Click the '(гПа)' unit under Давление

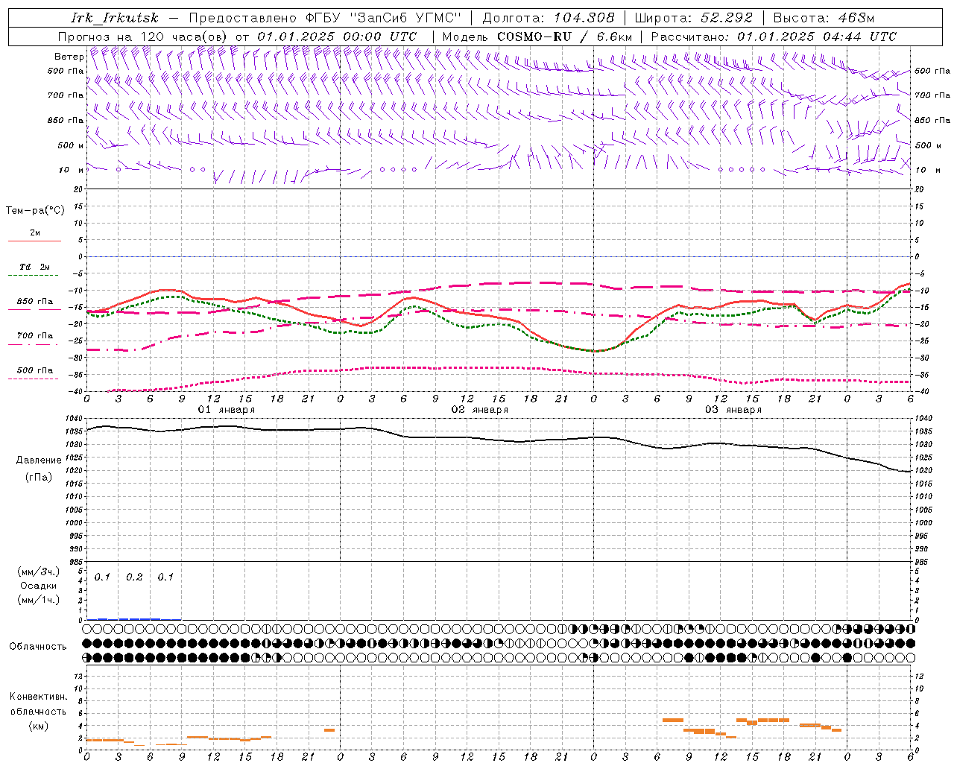pos(39,478)
